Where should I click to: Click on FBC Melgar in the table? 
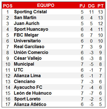click(x=26, y=35)
